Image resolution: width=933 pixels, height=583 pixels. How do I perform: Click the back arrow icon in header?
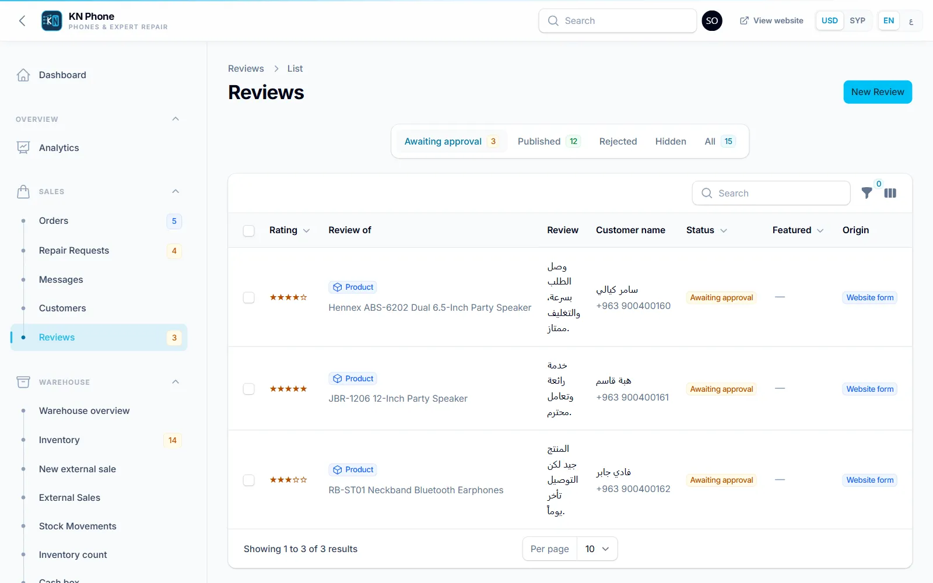pos(22,21)
